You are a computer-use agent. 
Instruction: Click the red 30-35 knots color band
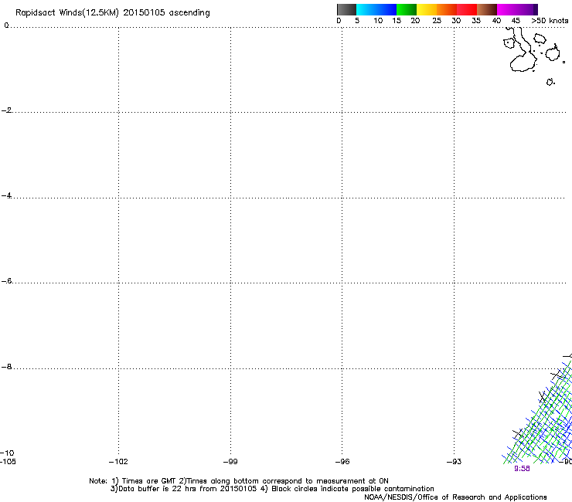467,9
